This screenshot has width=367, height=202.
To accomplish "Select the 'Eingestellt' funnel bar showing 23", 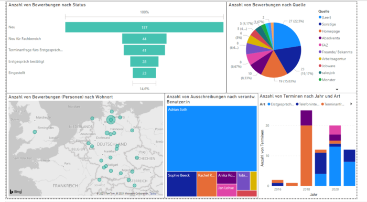I will pyautogui.click(x=144, y=73).
